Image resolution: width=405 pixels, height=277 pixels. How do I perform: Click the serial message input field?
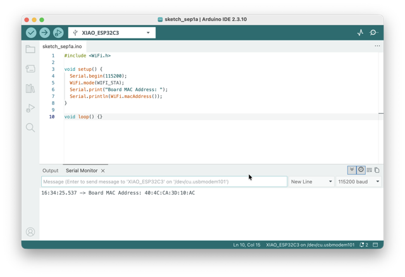[165, 182]
